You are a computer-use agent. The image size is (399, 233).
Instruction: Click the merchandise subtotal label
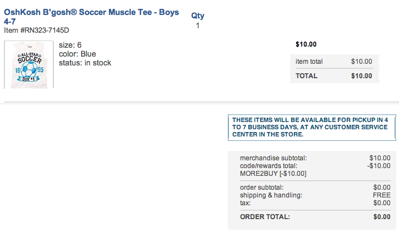[273, 158]
